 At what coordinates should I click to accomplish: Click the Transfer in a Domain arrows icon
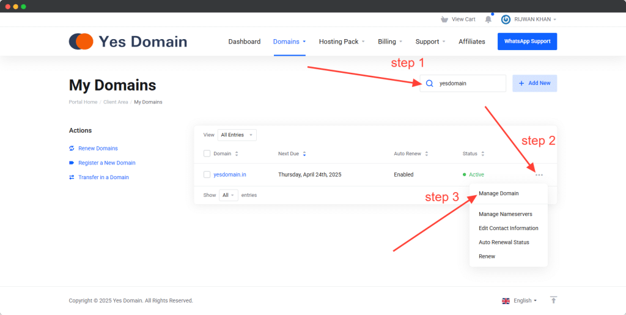tap(72, 177)
